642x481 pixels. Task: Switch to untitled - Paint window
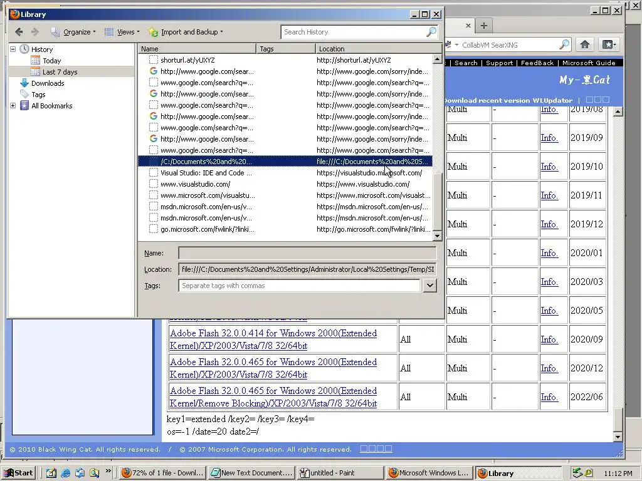pos(340,473)
